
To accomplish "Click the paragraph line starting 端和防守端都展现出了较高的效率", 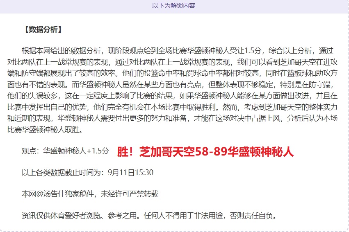I will (x=173, y=73).
